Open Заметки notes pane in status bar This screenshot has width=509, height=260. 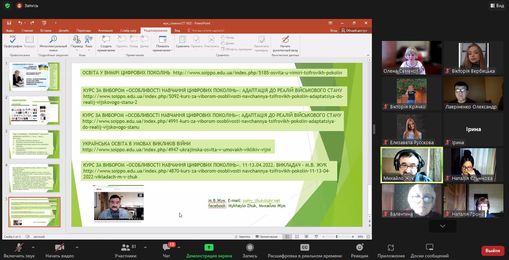pyautogui.click(x=243, y=237)
